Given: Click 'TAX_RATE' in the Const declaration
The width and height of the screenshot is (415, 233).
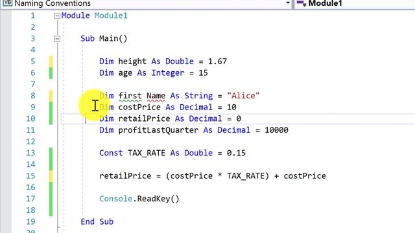Looking at the screenshot, I should tap(147, 153).
